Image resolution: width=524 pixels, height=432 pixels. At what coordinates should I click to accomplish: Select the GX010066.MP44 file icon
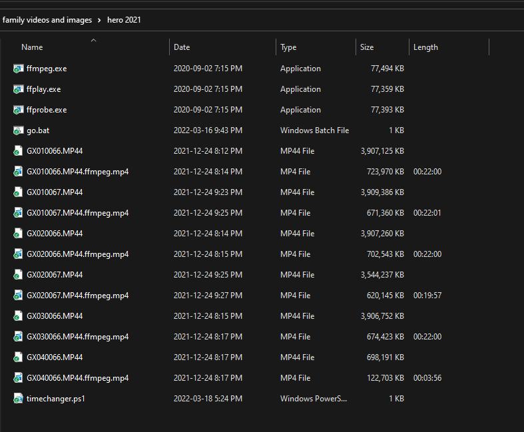tap(18, 151)
